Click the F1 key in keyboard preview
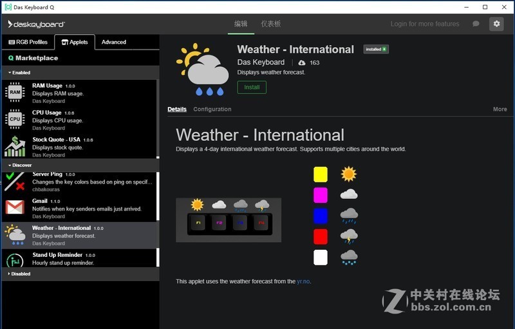Viewport: 515px width, 329px height. tap(198, 223)
